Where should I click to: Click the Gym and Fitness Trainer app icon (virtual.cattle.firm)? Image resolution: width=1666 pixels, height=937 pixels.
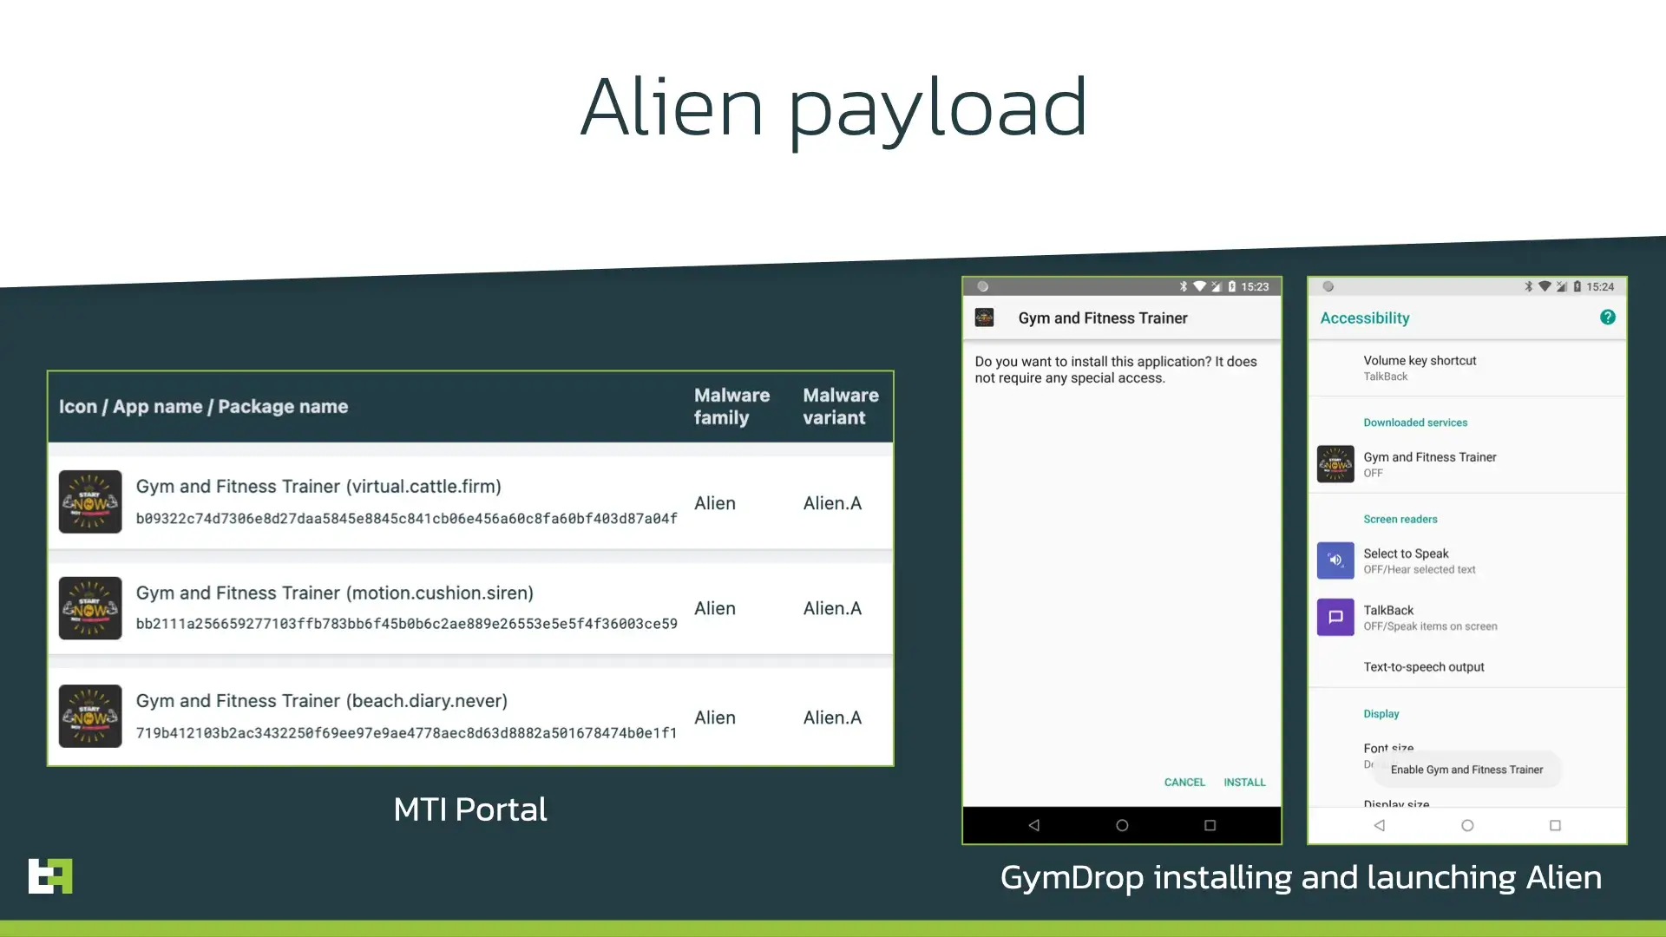[89, 501]
